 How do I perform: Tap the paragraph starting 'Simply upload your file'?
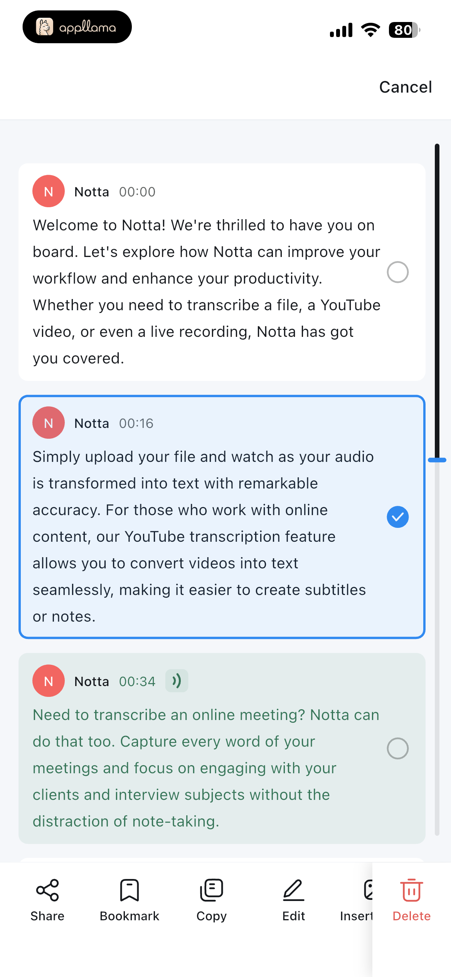(x=203, y=536)
